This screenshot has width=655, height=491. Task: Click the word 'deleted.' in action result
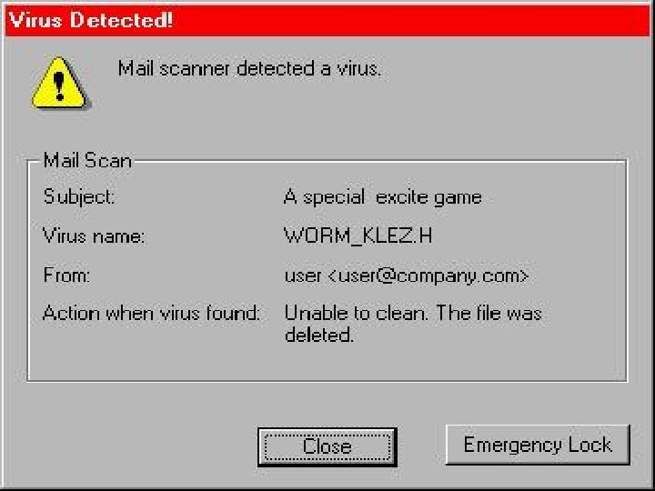pos(319,335)
